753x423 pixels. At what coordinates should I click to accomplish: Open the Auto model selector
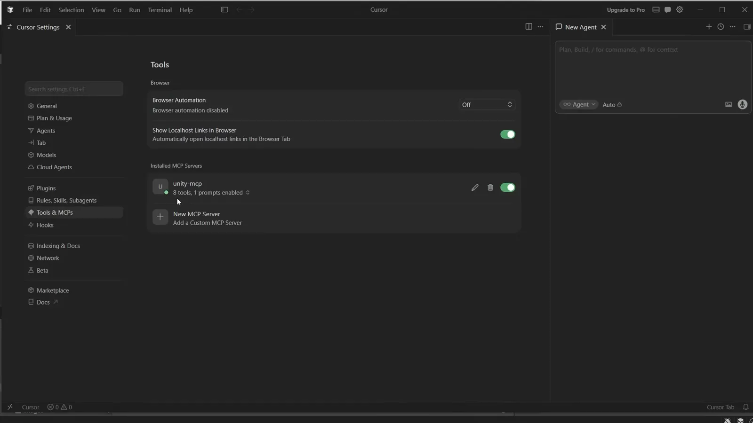click(612, 105)
